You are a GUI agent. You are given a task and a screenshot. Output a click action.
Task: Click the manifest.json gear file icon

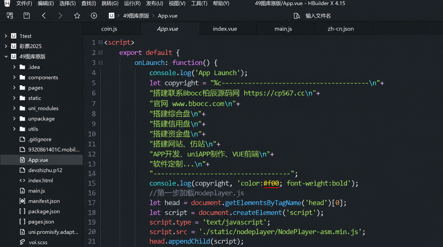(22, 201)
